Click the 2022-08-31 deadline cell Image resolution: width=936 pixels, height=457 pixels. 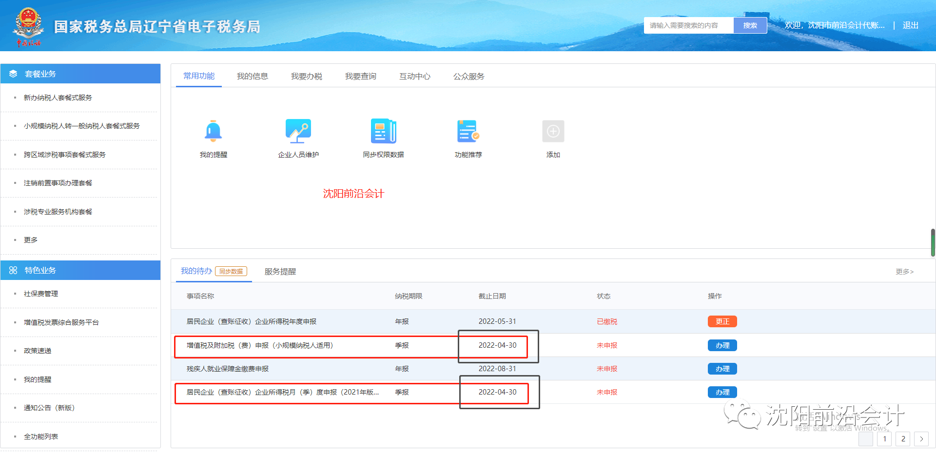tap(497, 369)
